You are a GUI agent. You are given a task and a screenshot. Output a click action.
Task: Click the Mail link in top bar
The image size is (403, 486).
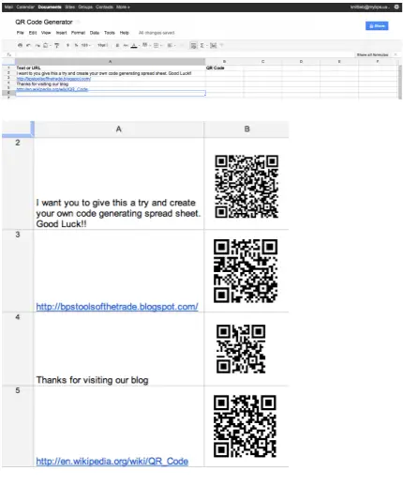point(8,7)
